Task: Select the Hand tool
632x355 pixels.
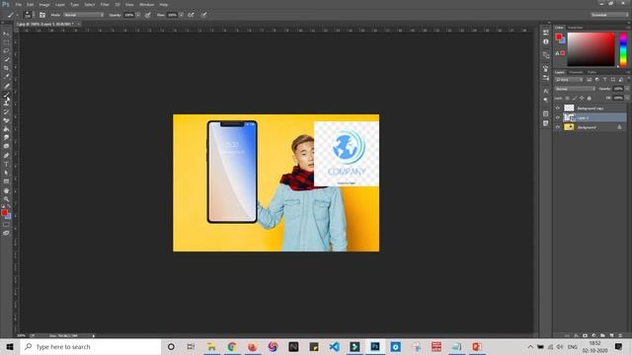Action: tap(6, 190)
